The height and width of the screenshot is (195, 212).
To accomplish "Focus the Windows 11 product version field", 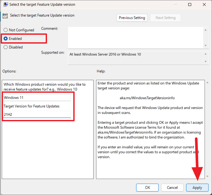I will (x=37, y=98).
